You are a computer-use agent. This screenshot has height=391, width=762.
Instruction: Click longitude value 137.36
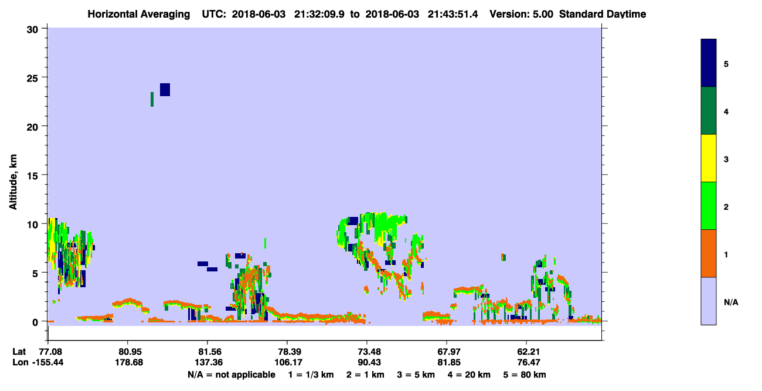point(207,362)
